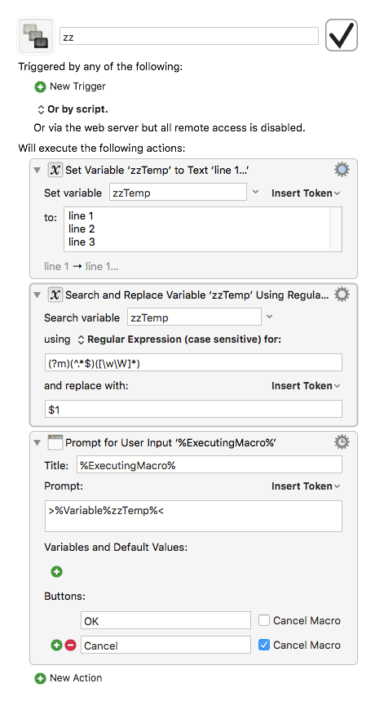Image resolution: width=375 pixels, height=701 pixels.
Task: Click the macro icon next to zz name
Action: 35,36
